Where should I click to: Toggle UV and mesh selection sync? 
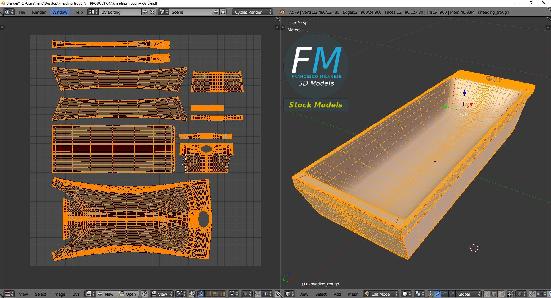click(192, 294)
